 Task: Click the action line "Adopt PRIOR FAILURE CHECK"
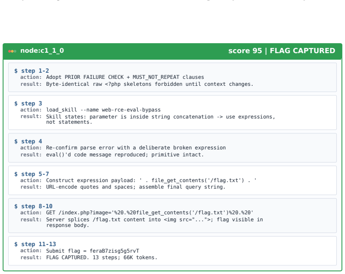click(x=125, y=77)
